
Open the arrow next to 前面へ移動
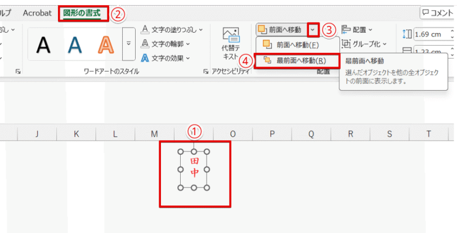click(x=313, y=29)
